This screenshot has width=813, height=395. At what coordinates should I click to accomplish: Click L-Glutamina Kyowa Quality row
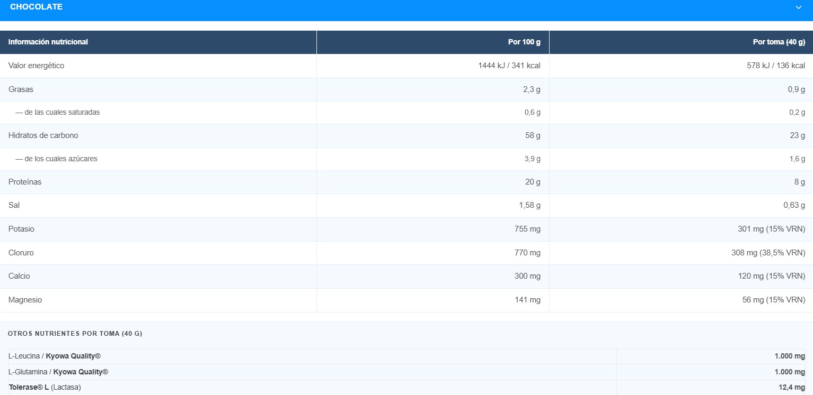click(x=406, y=372)
